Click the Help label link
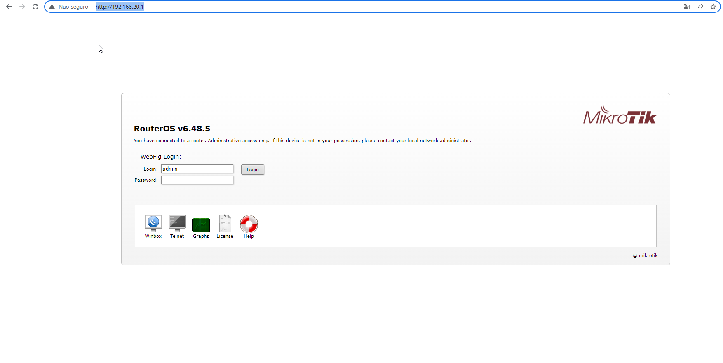This screenshot has width=723, height=363. pyautogui.click(x=249, y=236)
